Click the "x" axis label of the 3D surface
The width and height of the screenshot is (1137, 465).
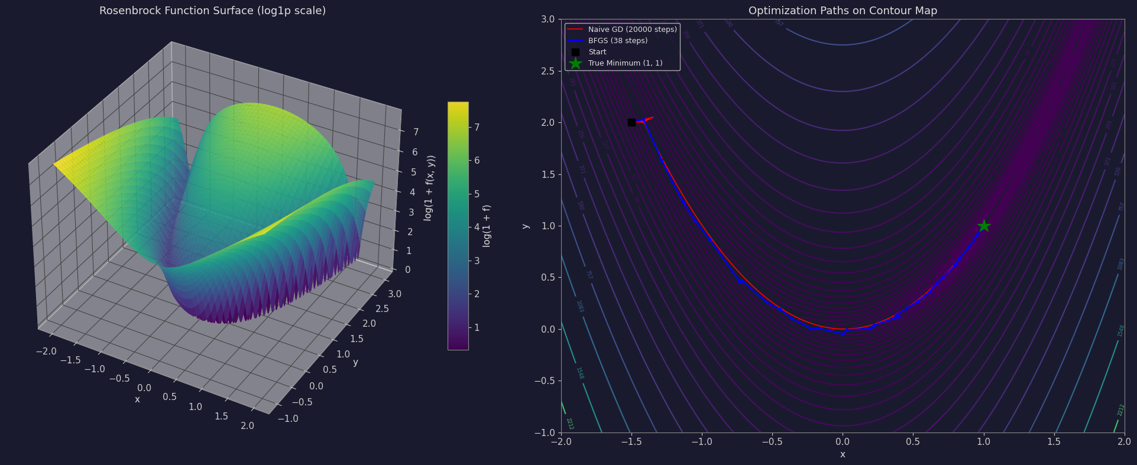137,399
